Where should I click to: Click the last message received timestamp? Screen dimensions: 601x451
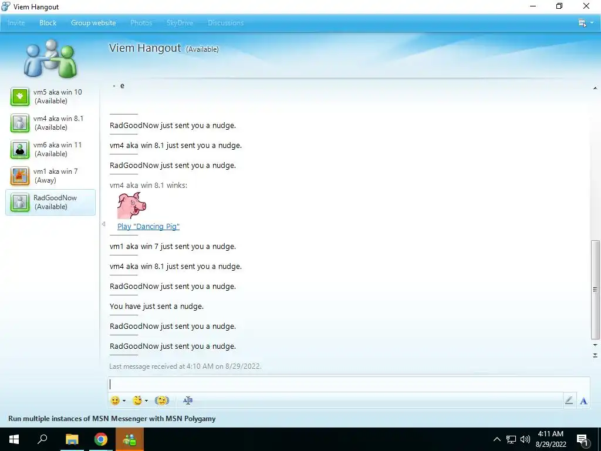click(x=185, y=366)
